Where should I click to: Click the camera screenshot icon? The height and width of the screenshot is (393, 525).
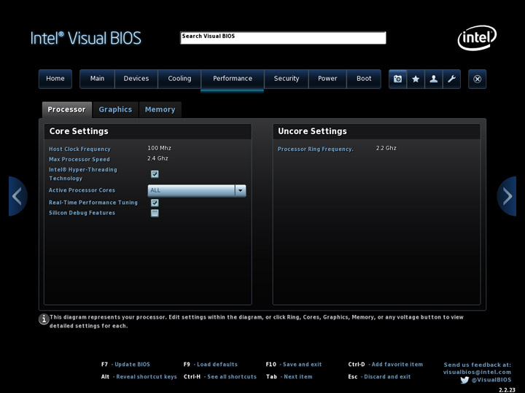398,79
